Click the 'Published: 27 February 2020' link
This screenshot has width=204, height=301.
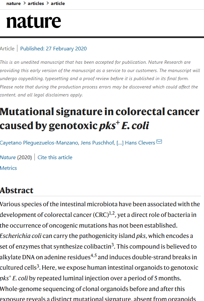(x=53, y=49)
